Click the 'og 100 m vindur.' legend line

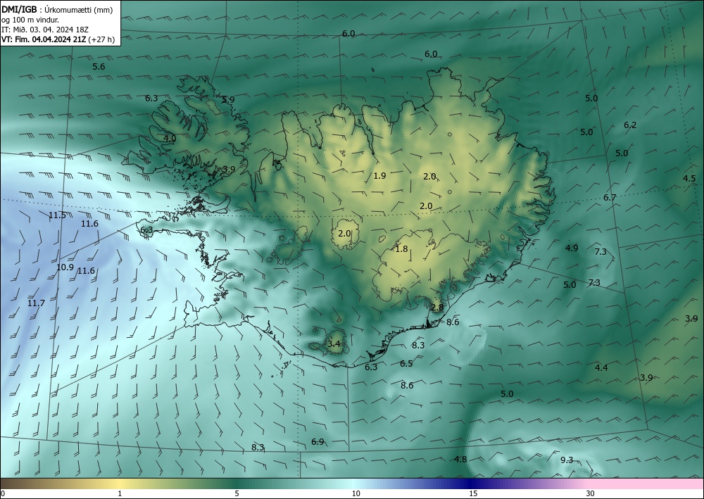30,20
